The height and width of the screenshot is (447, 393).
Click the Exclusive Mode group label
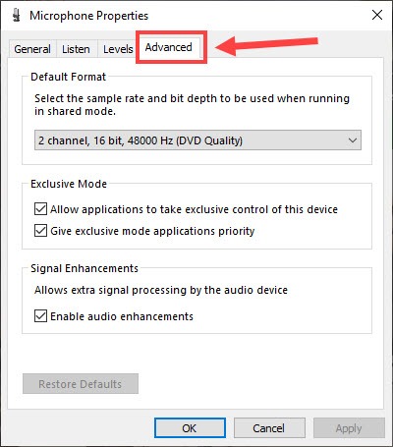(x=69, y=184)
